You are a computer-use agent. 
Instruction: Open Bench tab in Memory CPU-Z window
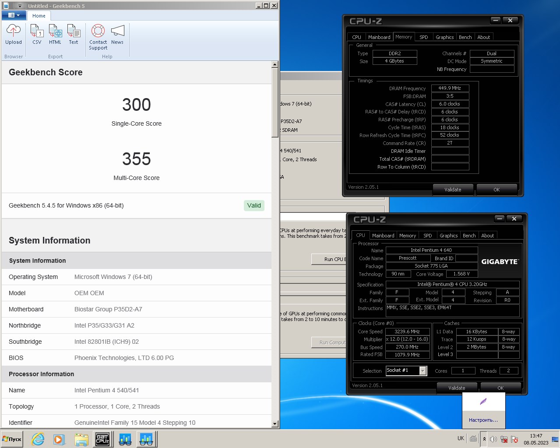pos(465,37)
